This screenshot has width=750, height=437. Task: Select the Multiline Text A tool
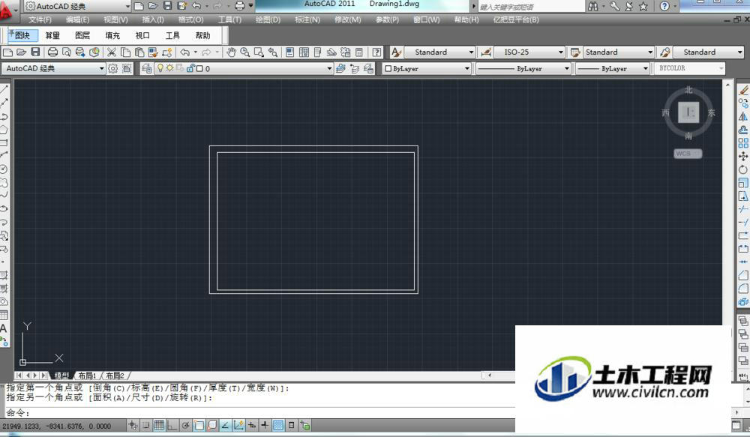click(x=3, y=328)
